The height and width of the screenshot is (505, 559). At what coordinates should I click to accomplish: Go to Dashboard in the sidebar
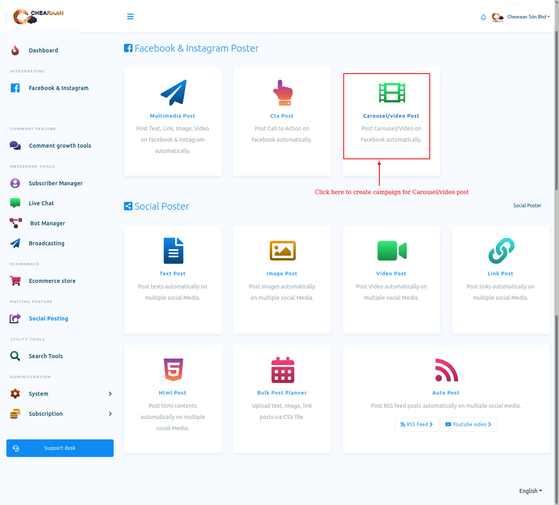pos(43,50)
